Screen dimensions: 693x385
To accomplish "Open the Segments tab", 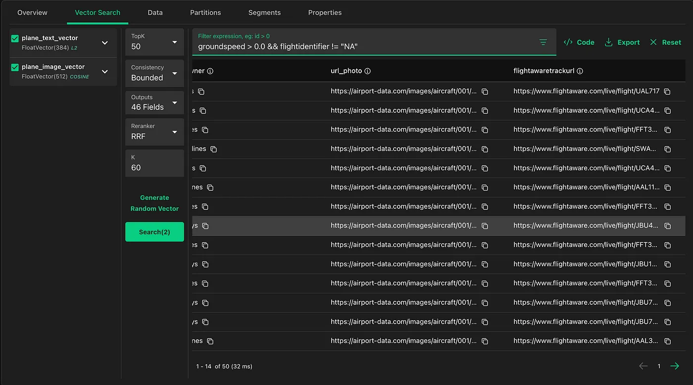I will point(264,12).
